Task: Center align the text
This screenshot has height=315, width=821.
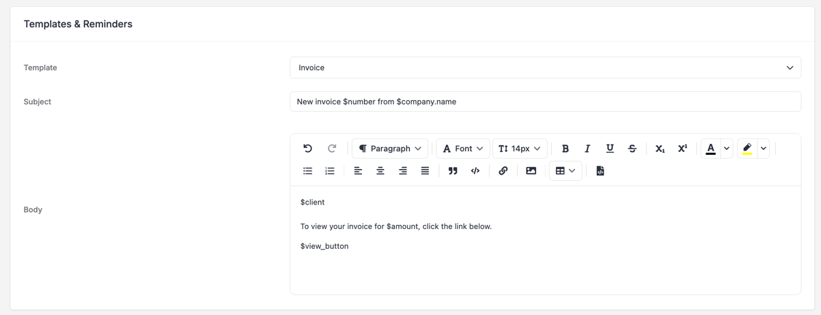Action: coord(380,171)
